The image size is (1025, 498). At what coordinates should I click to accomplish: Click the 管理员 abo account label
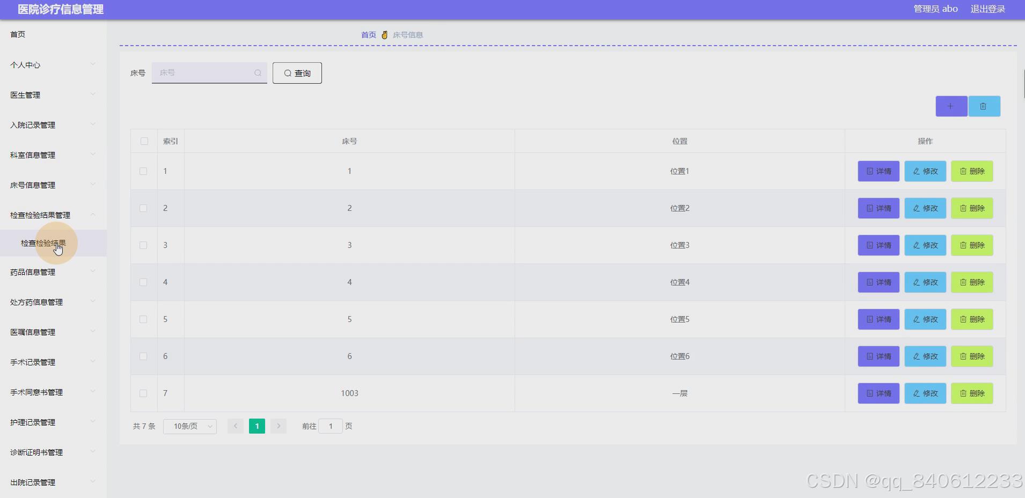tap(935, 9)
